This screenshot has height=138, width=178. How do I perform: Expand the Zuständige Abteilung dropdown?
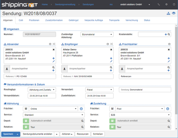pos(97,35)
